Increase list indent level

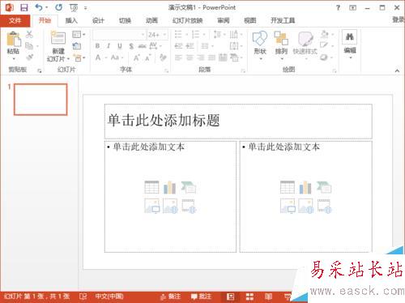pyautogui.click(x=190, y=46)
